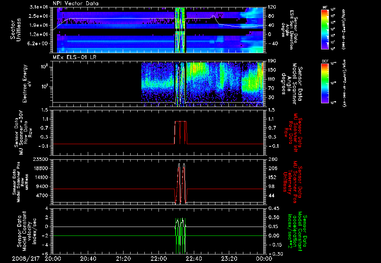Click the 0.00 acceleration tick value
This screenshot has width=381, height=263.
click(273, 236)
